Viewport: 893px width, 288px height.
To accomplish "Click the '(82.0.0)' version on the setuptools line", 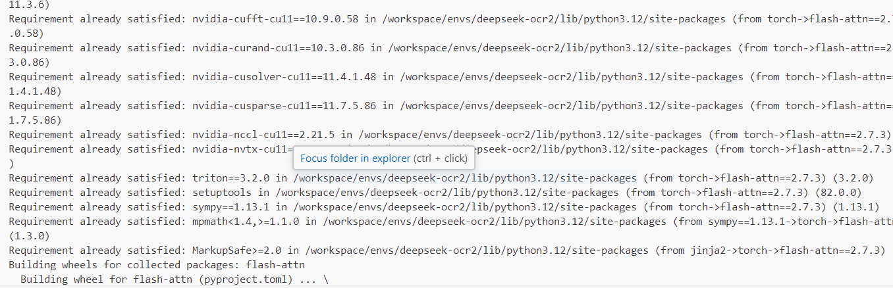I will [x=838, y=193].
